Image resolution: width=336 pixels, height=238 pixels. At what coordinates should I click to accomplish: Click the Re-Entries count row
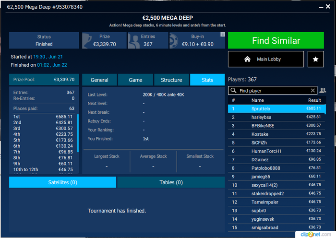click(x=44, y=98)
